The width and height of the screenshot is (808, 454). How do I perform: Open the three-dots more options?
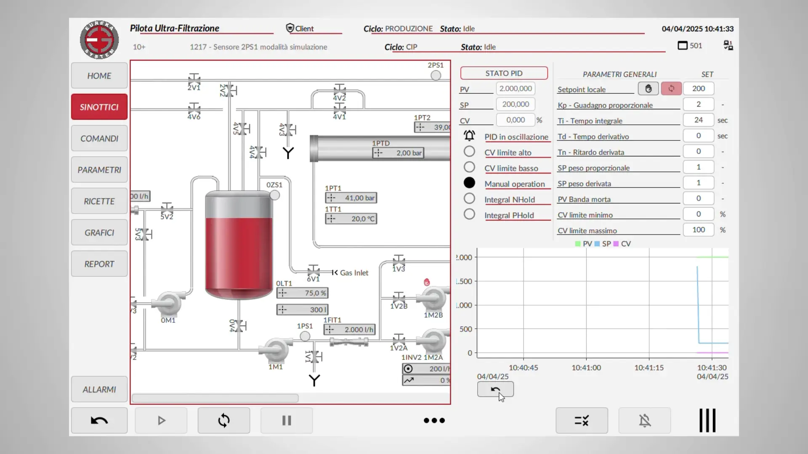[434, 420]
